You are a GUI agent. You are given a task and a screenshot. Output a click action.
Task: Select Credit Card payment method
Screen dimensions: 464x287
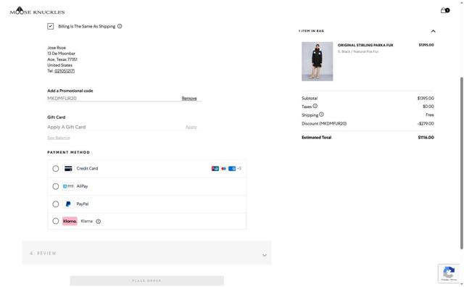click(x=56, y=169)
